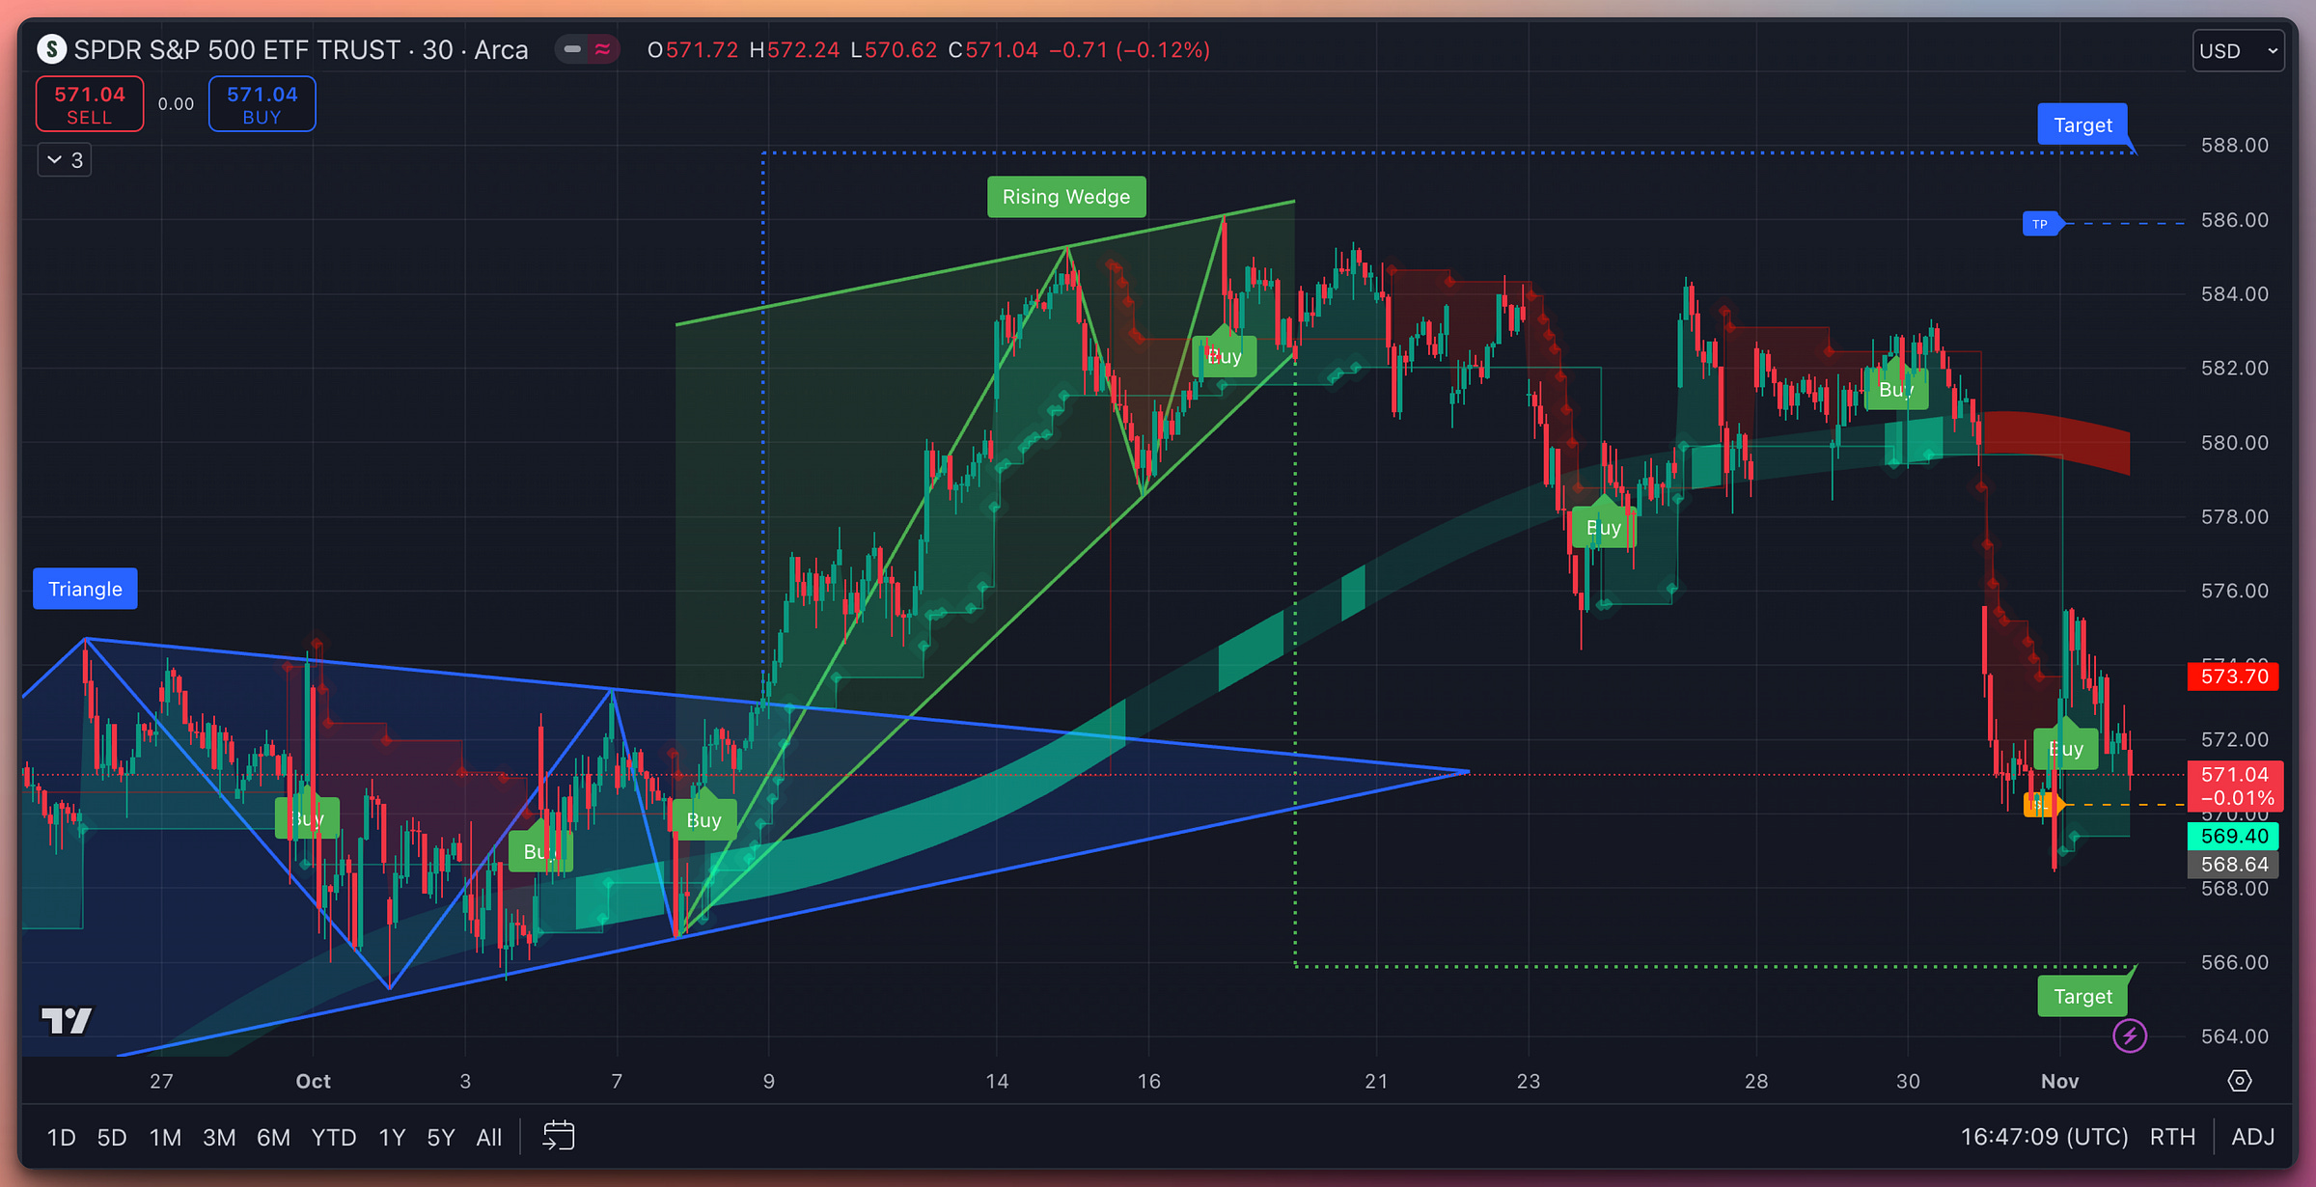Click the orange stop-loss marker near 570.00
Screen dimensions: 2316x1187
click(x=2042, y=804)
